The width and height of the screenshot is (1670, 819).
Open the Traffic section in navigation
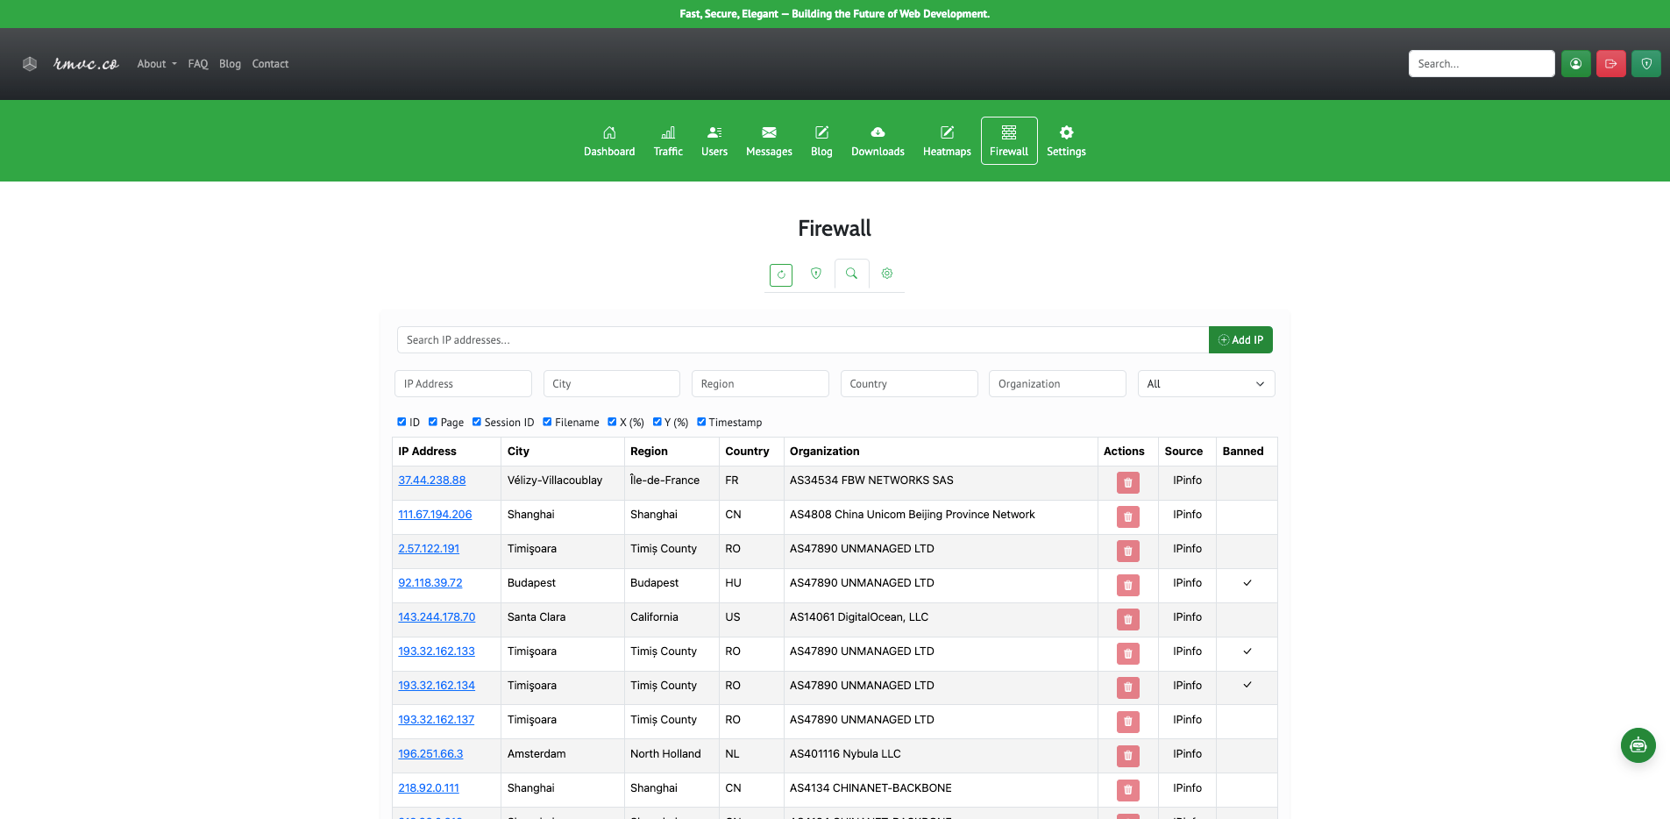click(668, 141)
